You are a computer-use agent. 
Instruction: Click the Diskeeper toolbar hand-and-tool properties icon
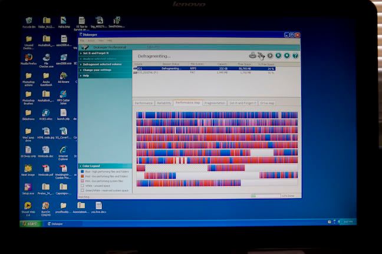coord(261,56)
